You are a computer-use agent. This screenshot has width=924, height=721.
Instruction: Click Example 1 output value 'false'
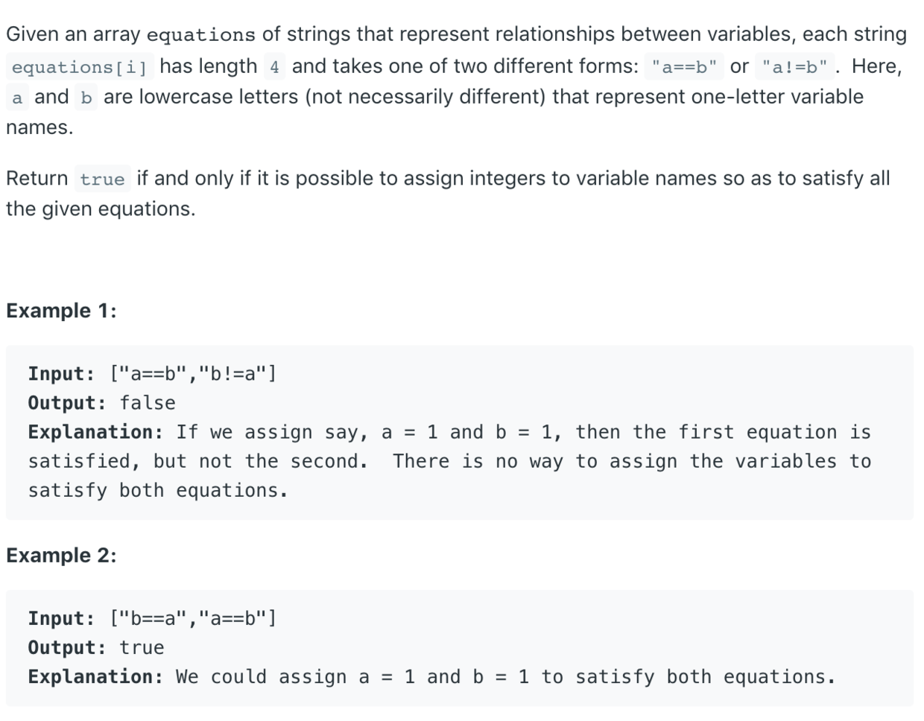[148, 403]
